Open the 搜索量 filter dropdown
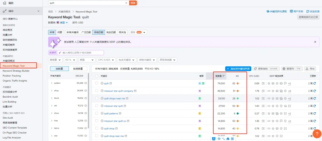Screen dimensions: 322x141 [55, 60]
